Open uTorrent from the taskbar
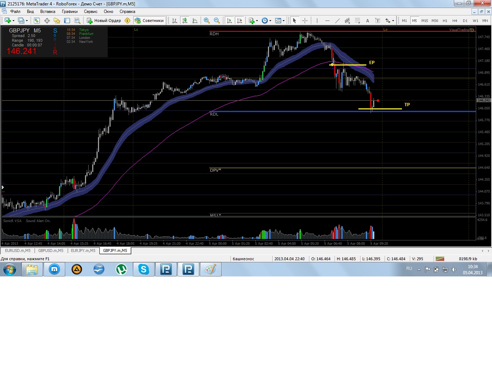The image size is (492, 379). 121,269
